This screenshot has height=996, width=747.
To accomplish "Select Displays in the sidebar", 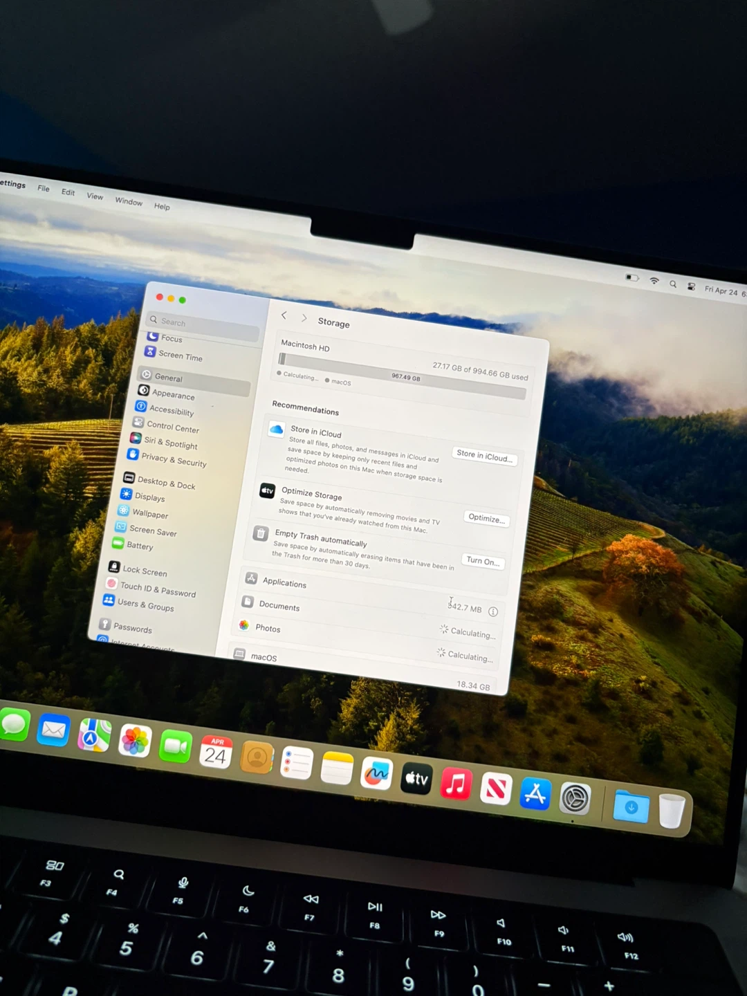I will coord(143,496).
